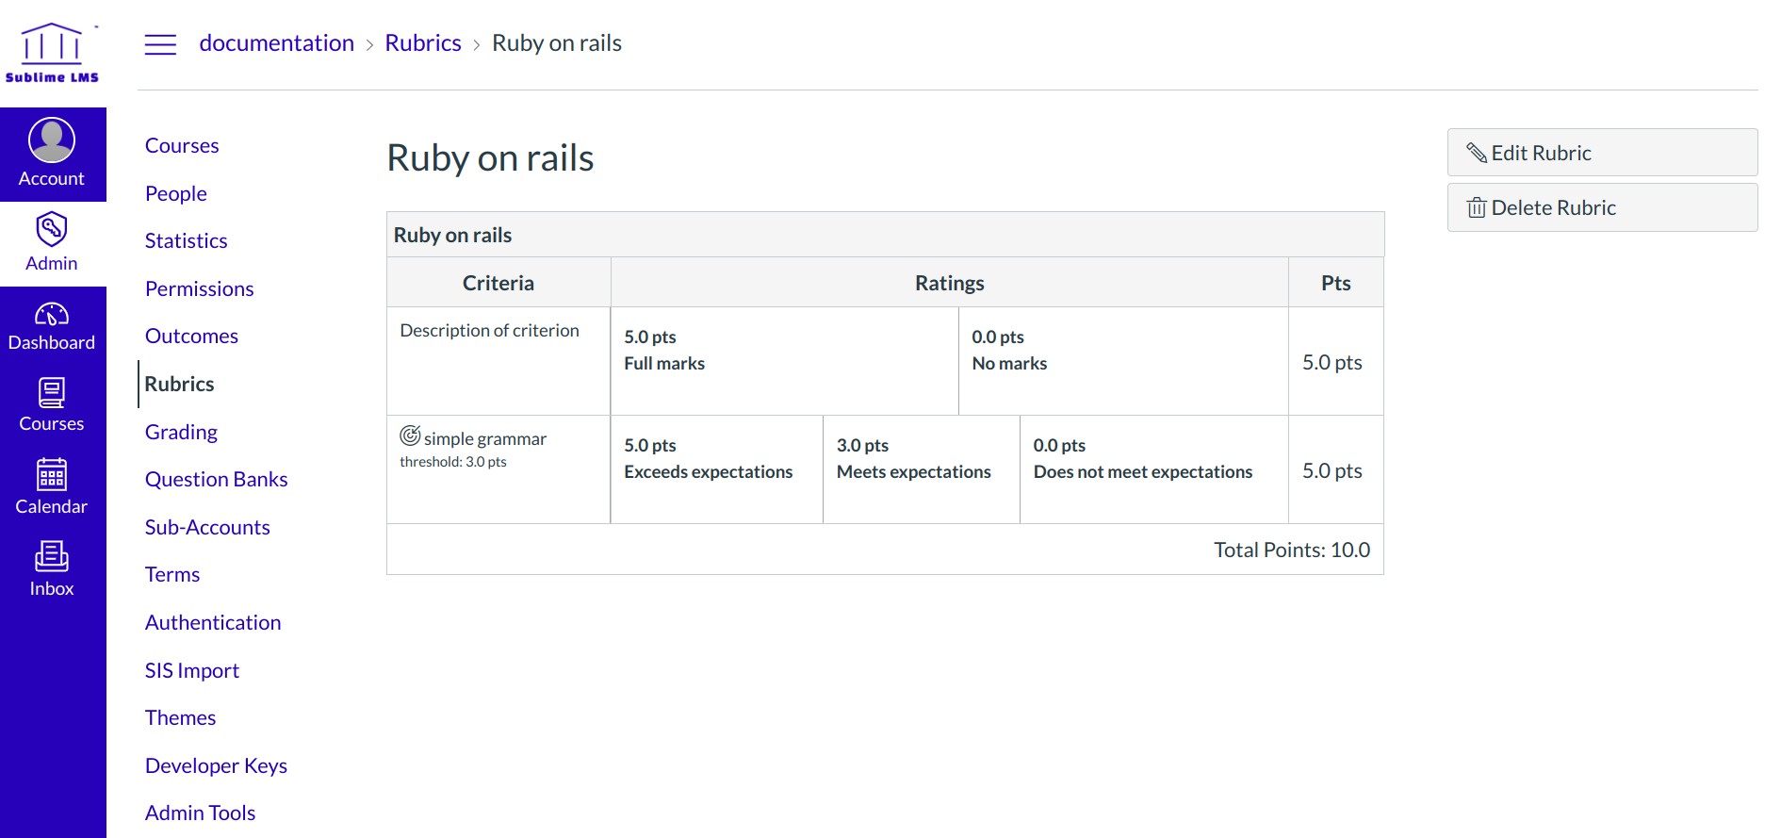Click the pencil icon on Edit Rubric
The height and width of the screenshot is (838, 1781).
[1477, 153]
